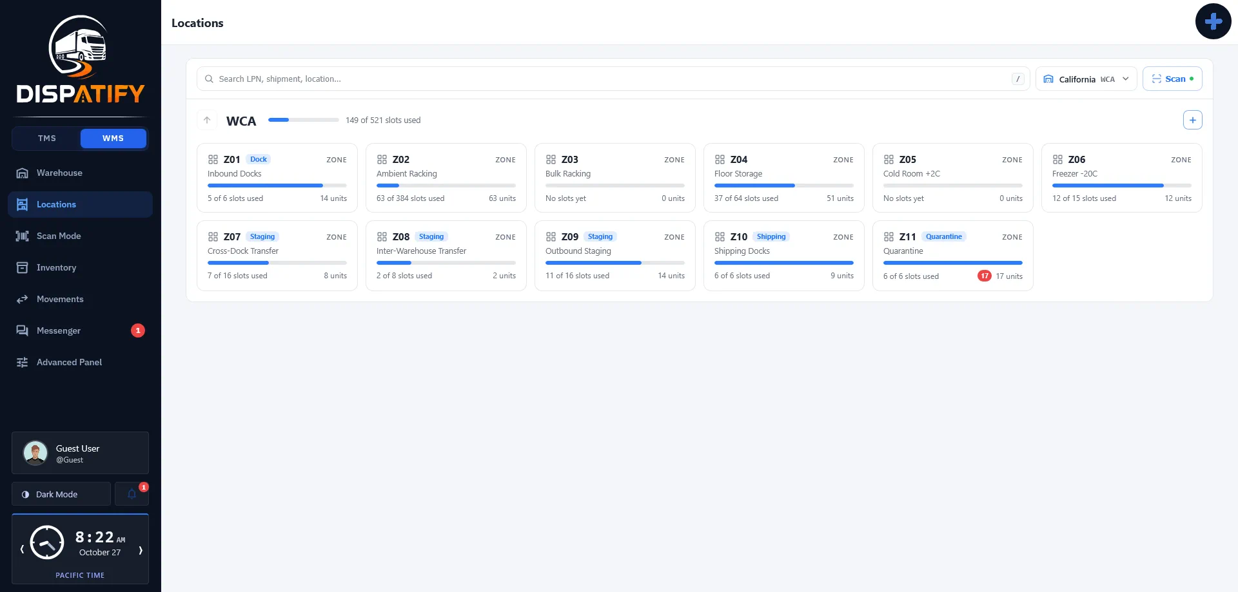Go to previous time with left chevron
Viewport: 1238px width, 592px height.
22,549
